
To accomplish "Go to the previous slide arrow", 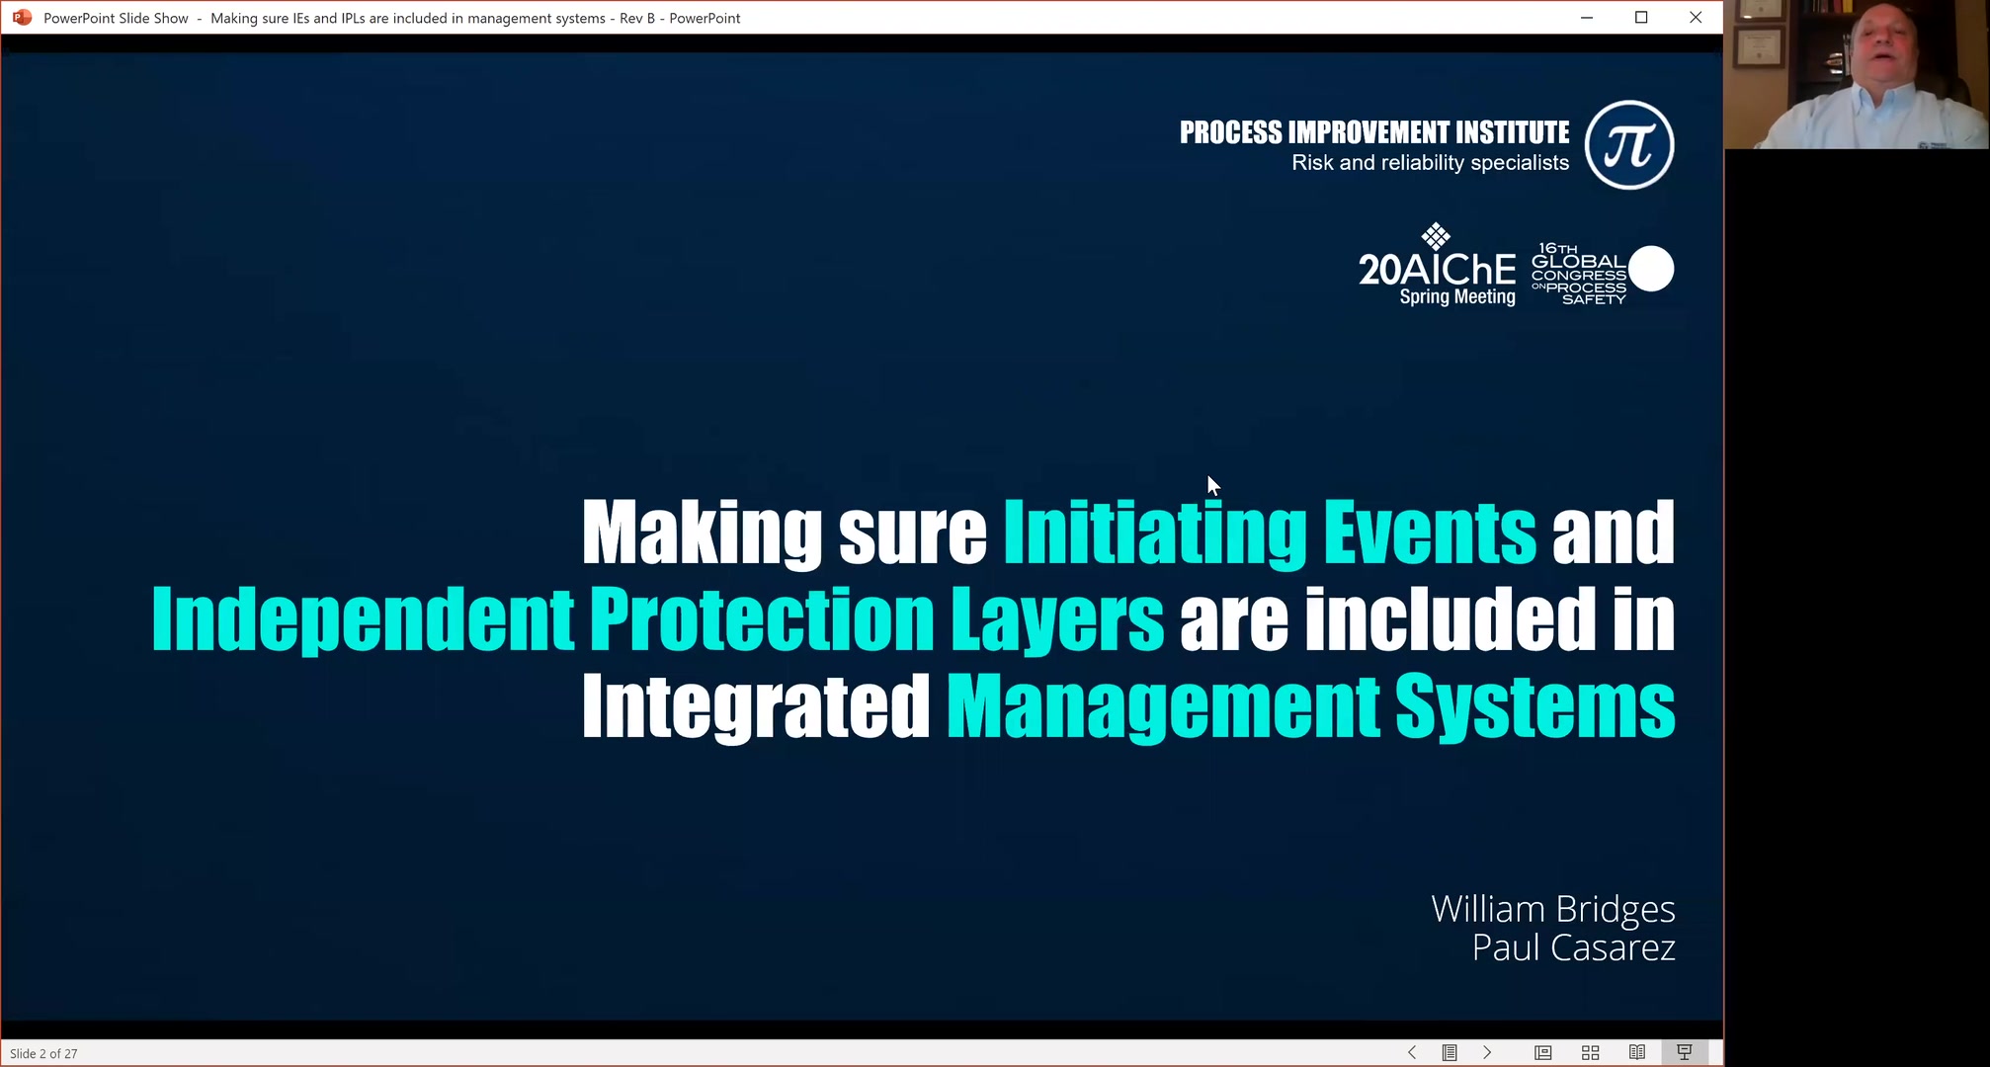I will [1412, 1052].
